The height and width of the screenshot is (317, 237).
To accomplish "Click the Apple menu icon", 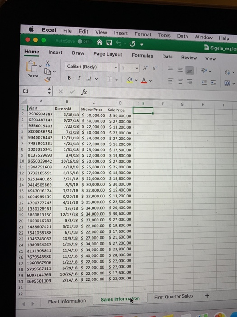I will click(x=31, y=29).
